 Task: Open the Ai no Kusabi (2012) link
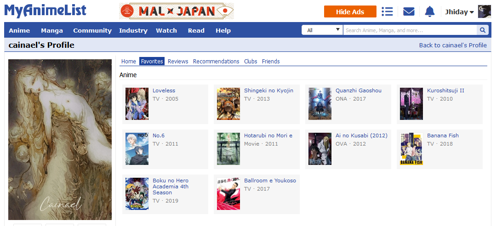pos(361,136)
